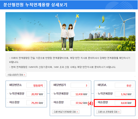Select substation 누적연계용량 field 20,707 kW
Viewport: 138px width, 119px height.
point(36,94)
